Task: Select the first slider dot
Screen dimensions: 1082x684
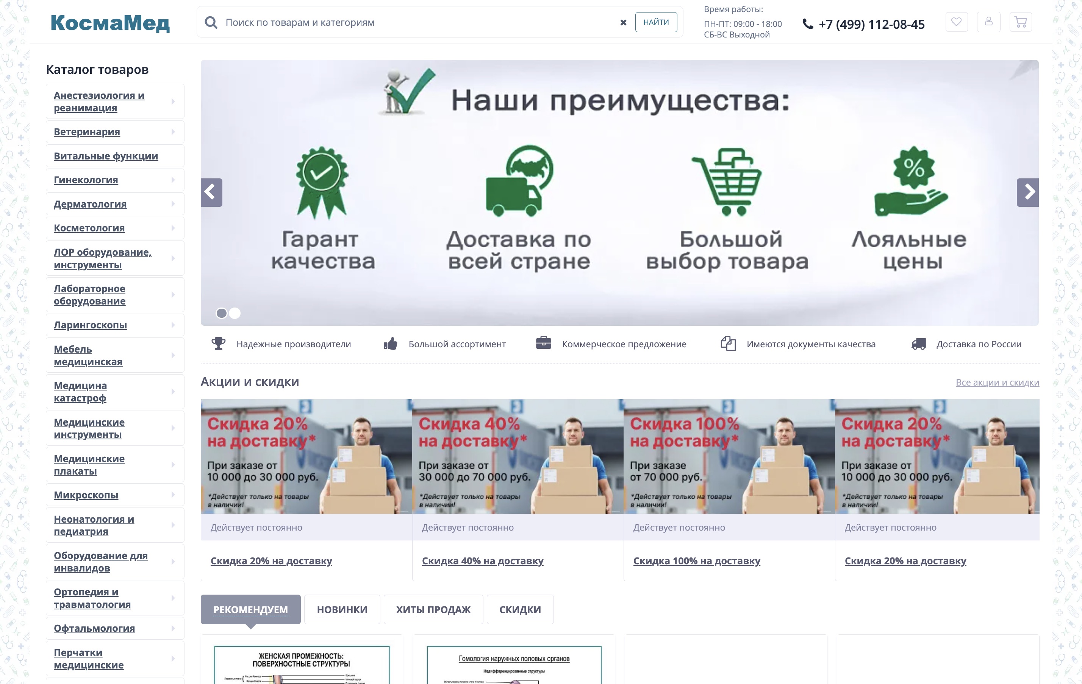Action: (x=222, y=313)
